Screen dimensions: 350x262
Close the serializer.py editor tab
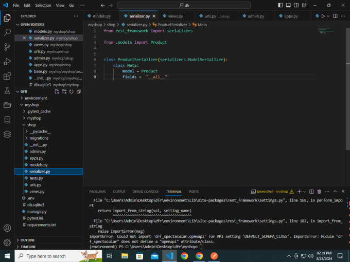[x=154, y=16]
